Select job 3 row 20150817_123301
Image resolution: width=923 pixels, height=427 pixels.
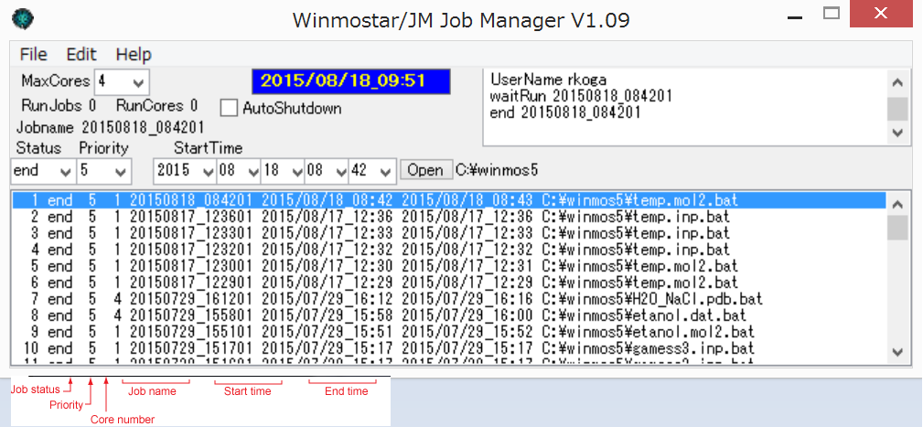[449, 233]
